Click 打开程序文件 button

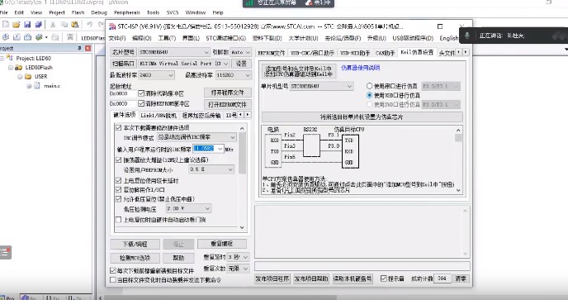pyautogui.click(x=228, y=93)
